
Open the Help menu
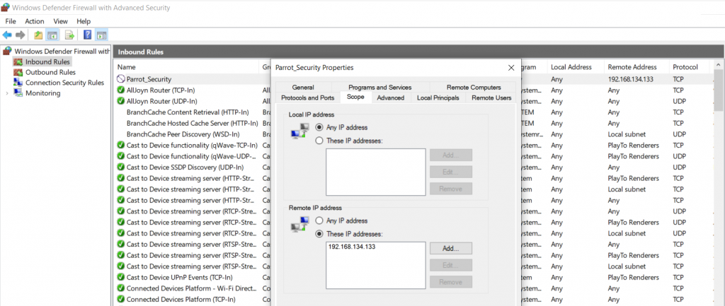coord(84,21)
